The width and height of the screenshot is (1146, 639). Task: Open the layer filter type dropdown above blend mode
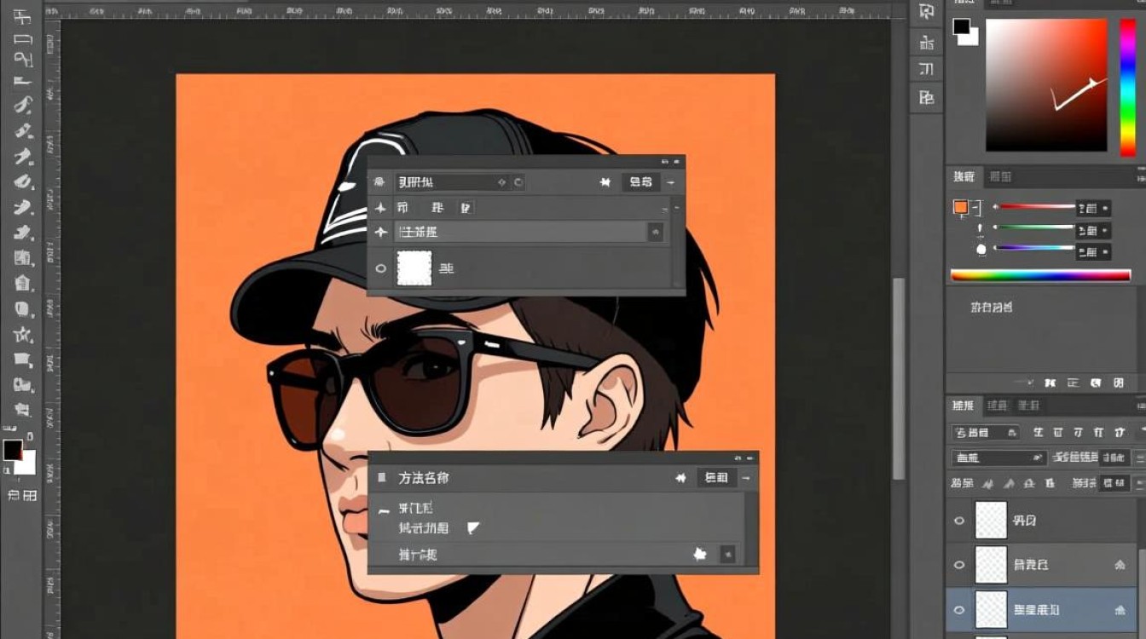(x=985, y=433)
